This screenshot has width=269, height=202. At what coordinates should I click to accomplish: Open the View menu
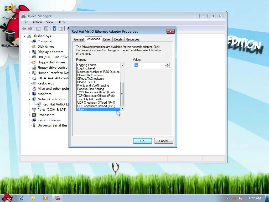click(50, 22)
